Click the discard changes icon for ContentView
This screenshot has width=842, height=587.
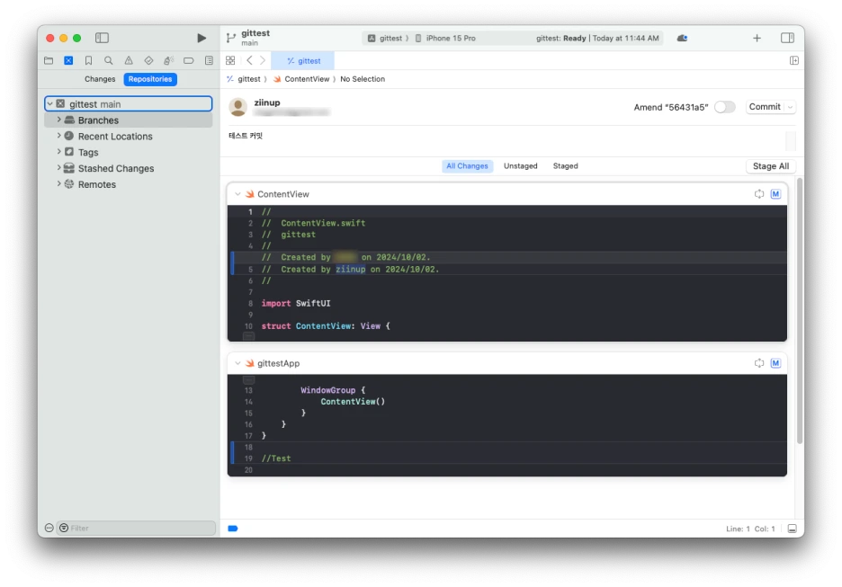tap(758, 194)
